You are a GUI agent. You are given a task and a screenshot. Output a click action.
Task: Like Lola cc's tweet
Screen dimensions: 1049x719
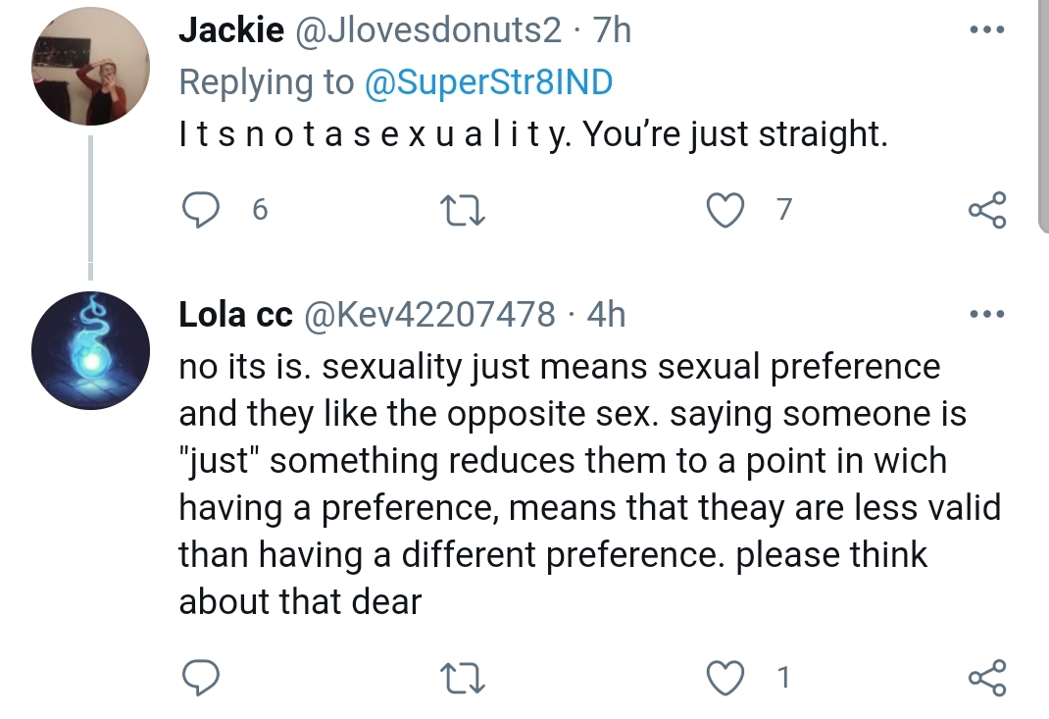click(x=725, y=678)
